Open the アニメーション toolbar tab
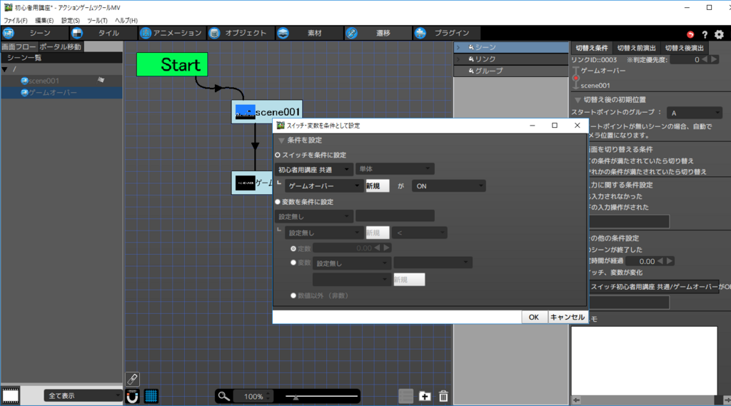Screen dimensions: 731x406 point(171,33)
